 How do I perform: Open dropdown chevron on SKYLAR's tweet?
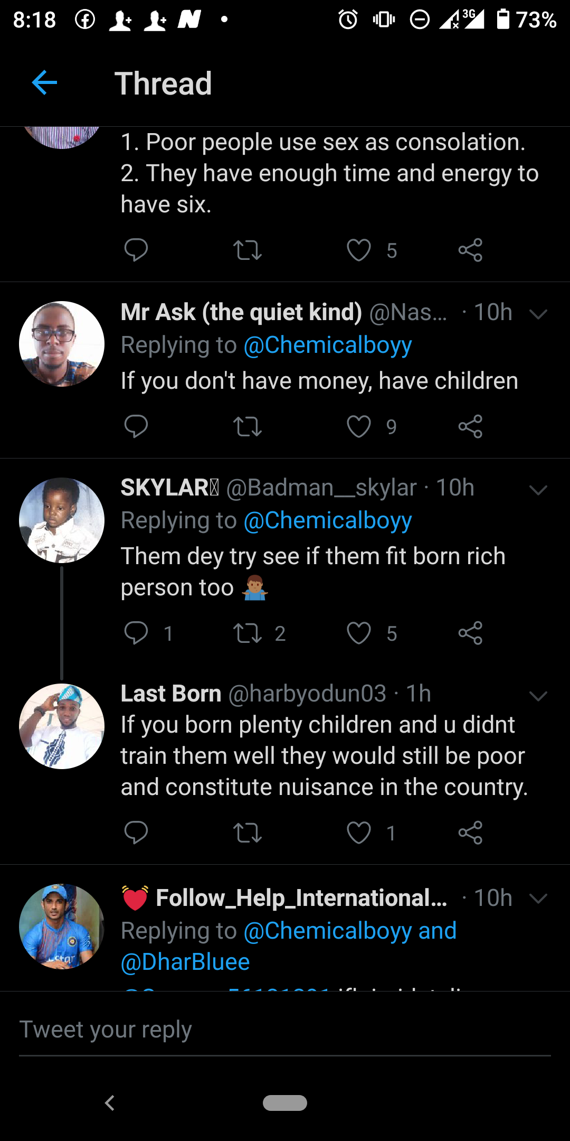coord(538,490)
